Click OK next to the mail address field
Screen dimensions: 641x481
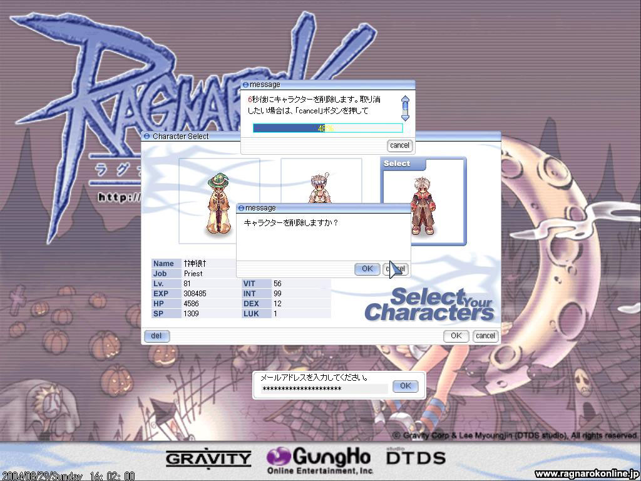(x=405, y=386)
